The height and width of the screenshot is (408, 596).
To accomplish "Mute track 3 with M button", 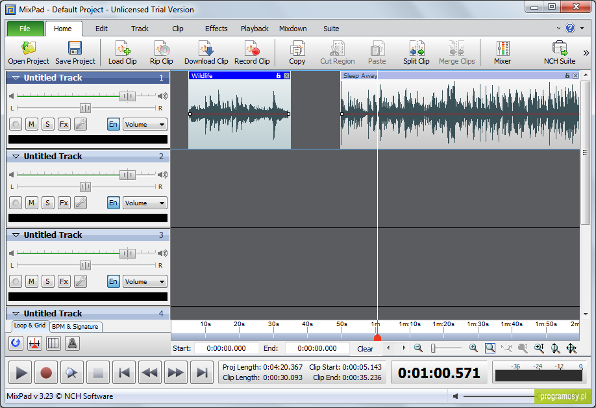I will [32, 281].
